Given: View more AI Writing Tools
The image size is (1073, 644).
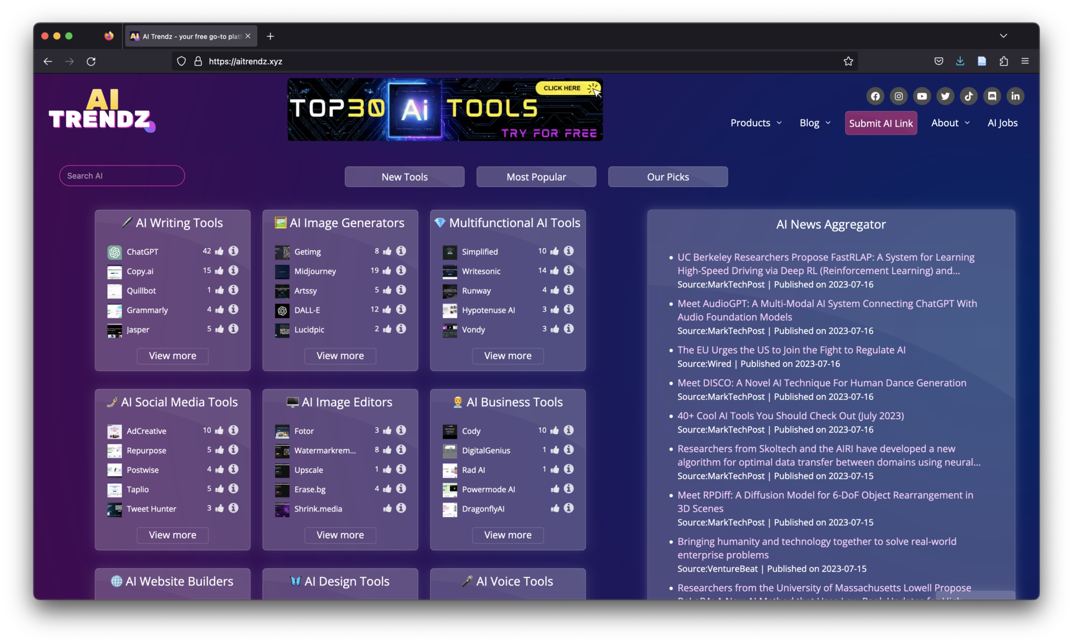Looking at the screenshot, I should pos(172,356).
